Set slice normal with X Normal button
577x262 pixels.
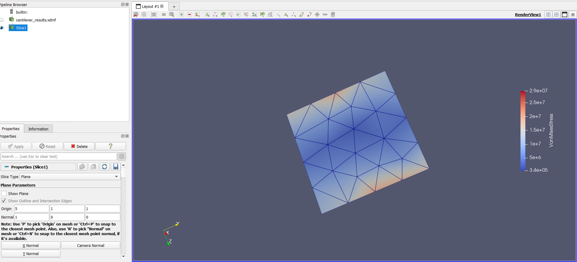(x=31, y=245)
